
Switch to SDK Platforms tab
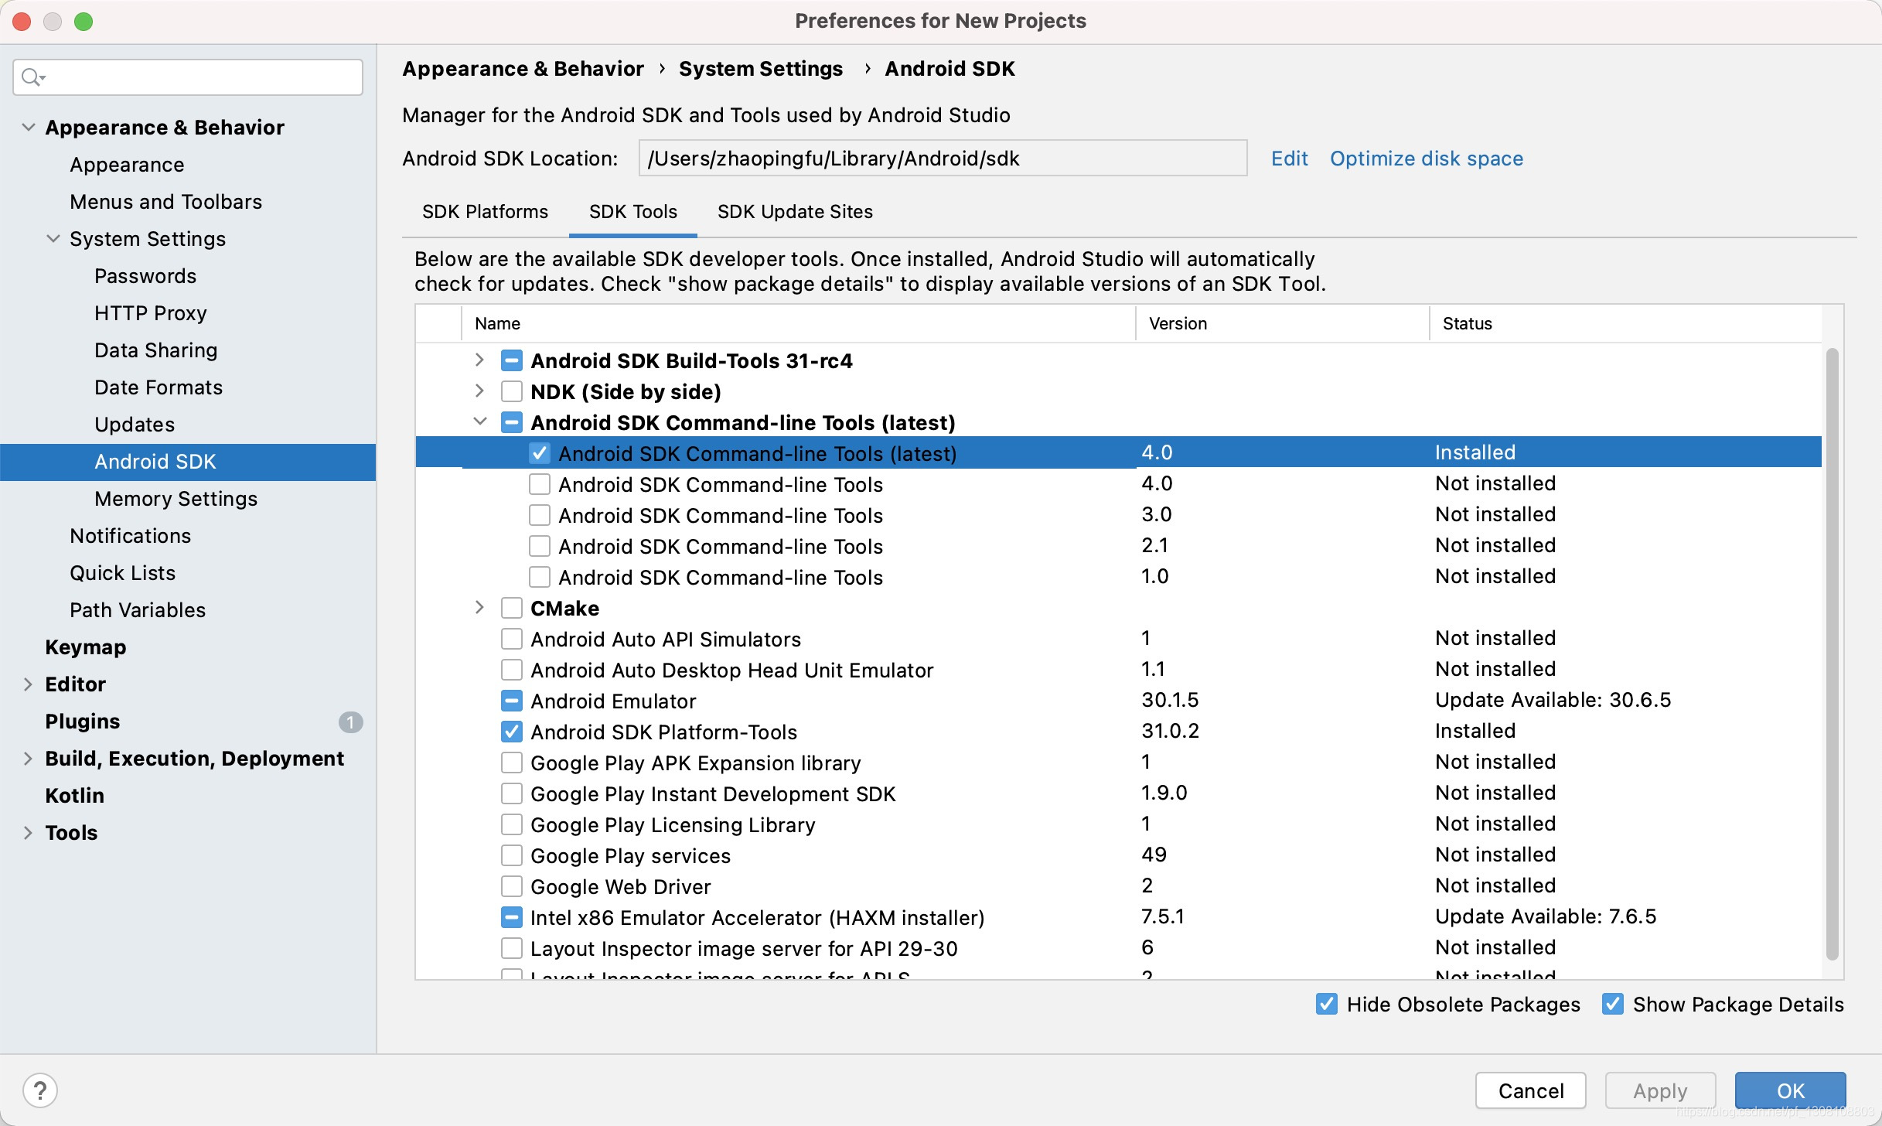[485, 212]
